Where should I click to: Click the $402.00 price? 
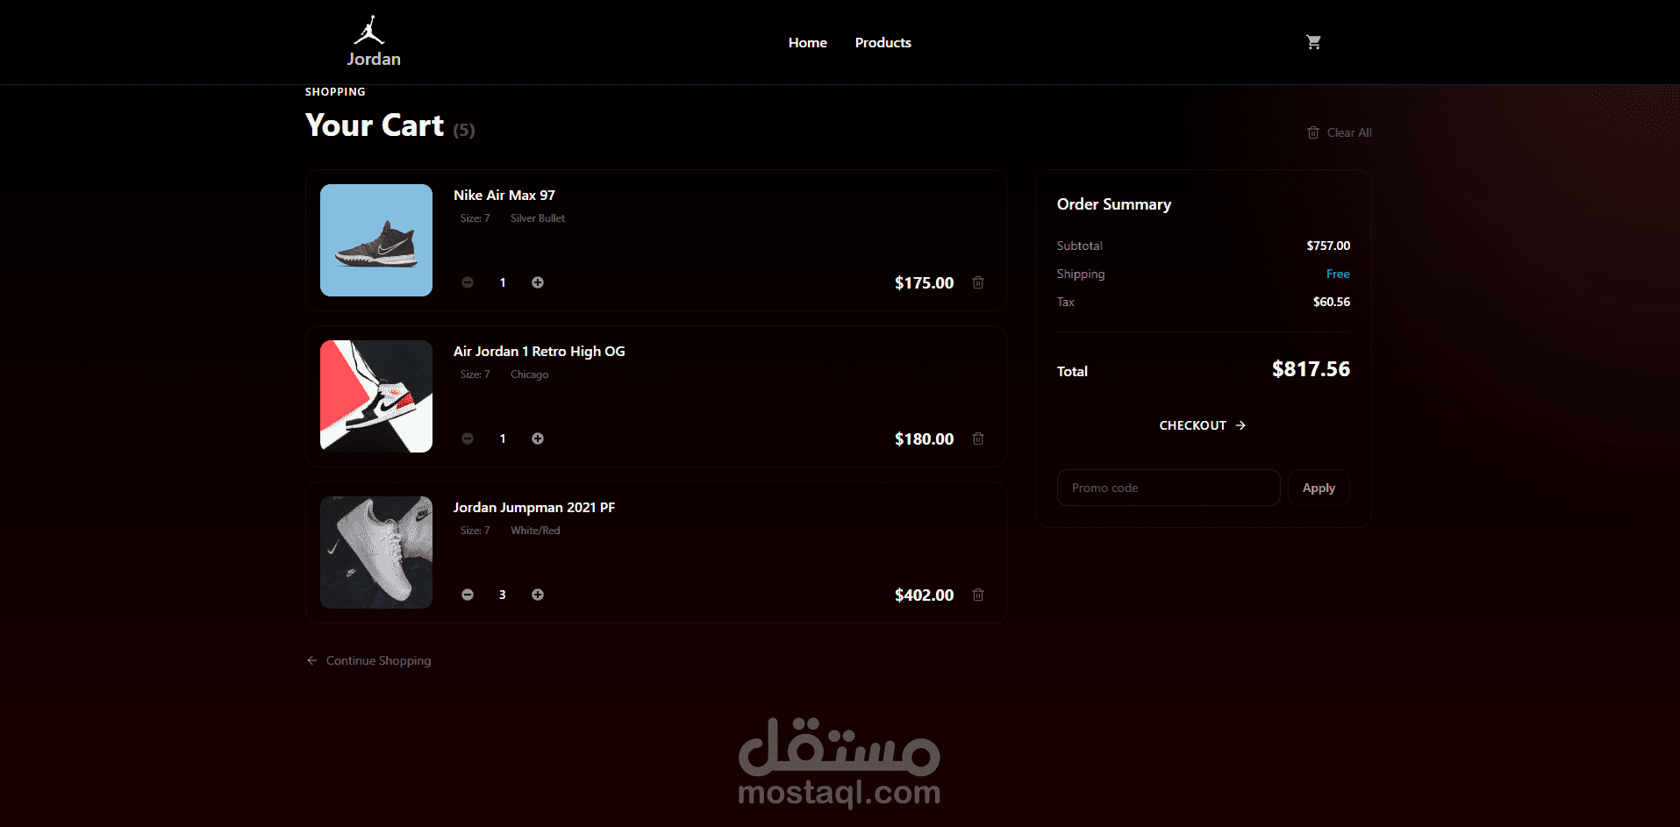(x=924, y=595)
